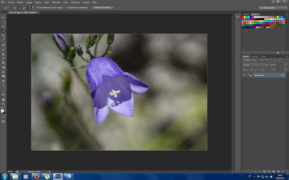Image resolution: width=289 pixels, height=180 pixels.
Task: Filter layers by type layers
Action: [271, 60]
